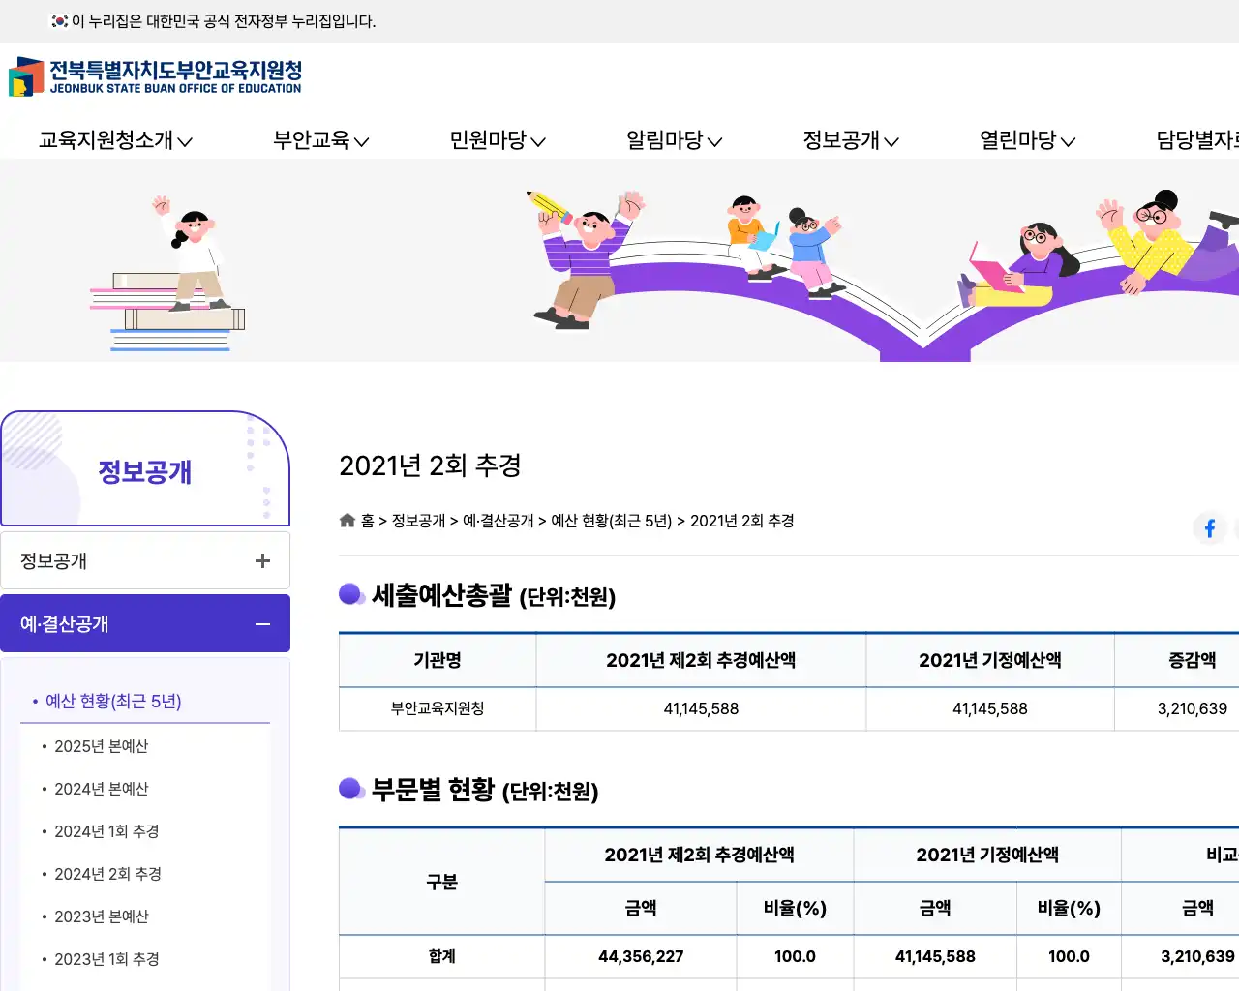
Task: Click 3,210,639 cell in 세출예산총괄 table
Action: coord(1193,708)
